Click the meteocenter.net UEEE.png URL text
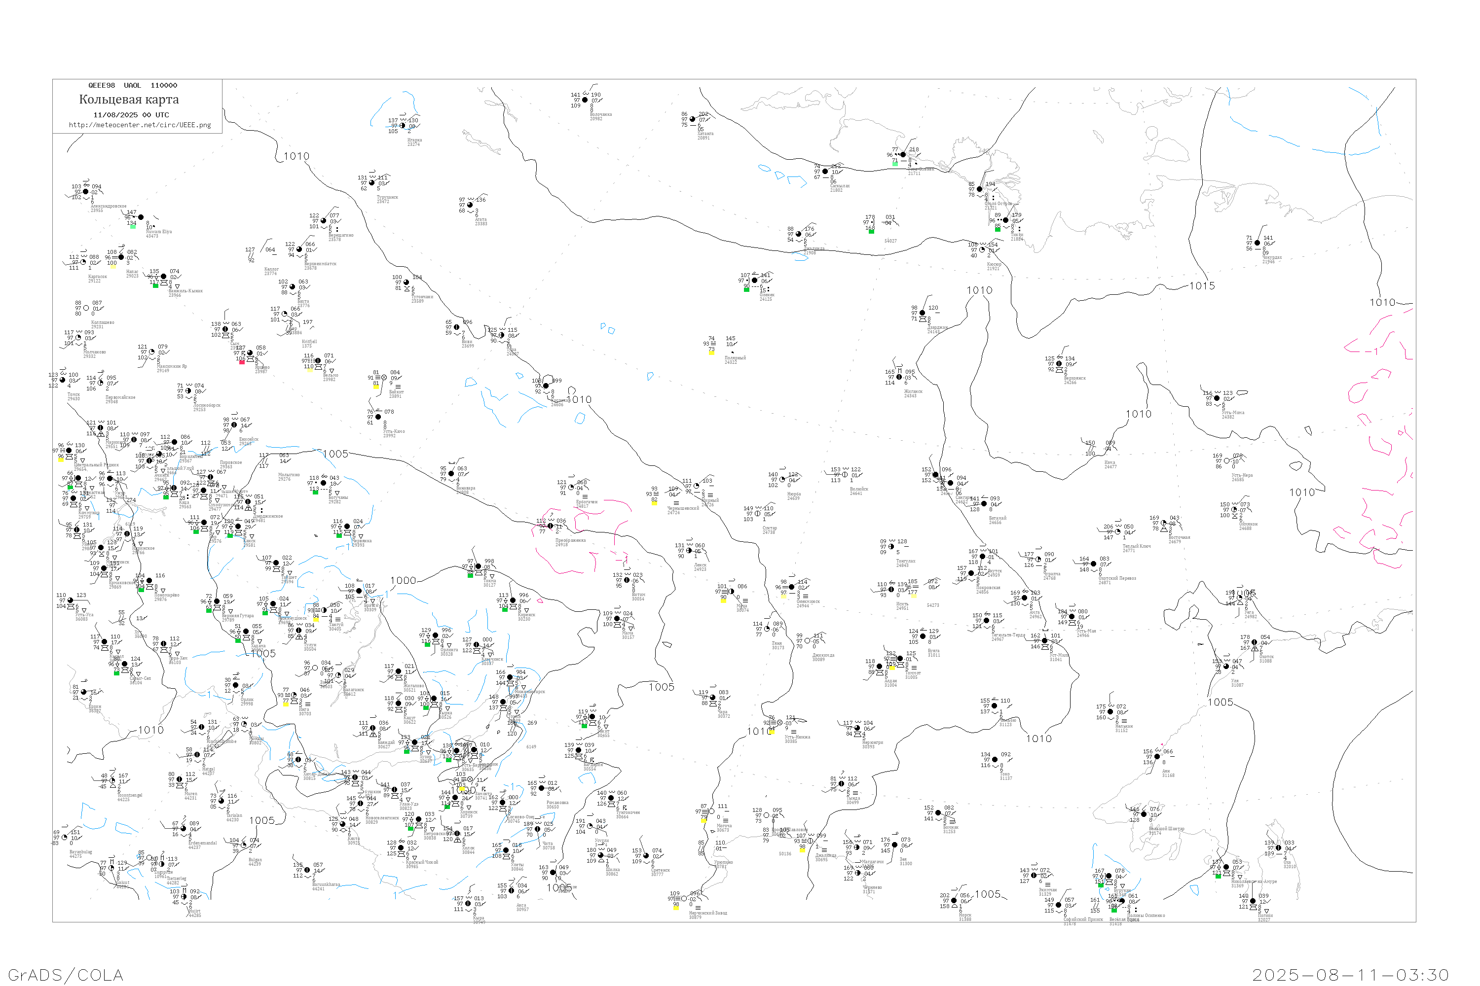Image resolution: width=1480 pixels, height=986 pixels. click(140, 125)
